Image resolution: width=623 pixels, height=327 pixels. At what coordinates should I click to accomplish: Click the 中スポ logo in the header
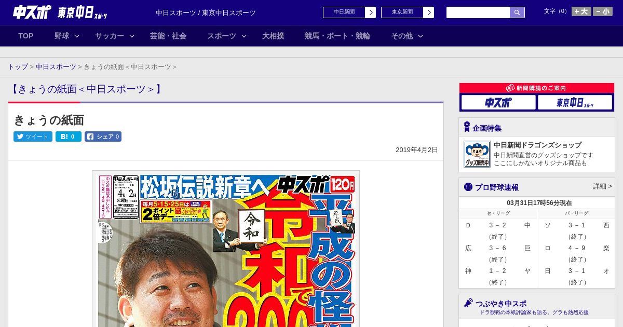click(32, 12)
